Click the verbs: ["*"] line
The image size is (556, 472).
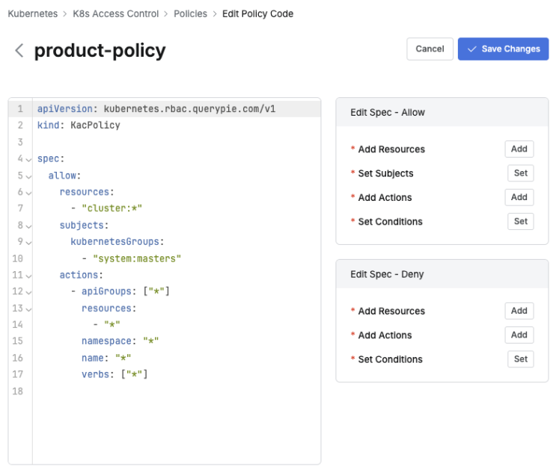click(114, 374)
